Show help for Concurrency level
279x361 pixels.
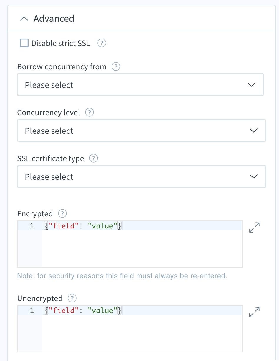click(x=89, y=113)
